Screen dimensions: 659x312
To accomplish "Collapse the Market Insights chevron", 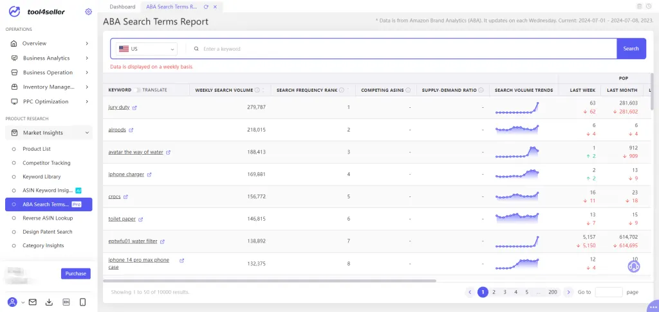I will click(x=87, y=133).
